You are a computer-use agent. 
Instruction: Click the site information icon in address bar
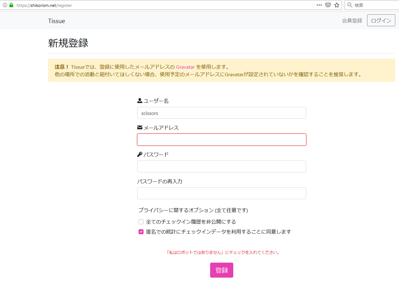5,5
